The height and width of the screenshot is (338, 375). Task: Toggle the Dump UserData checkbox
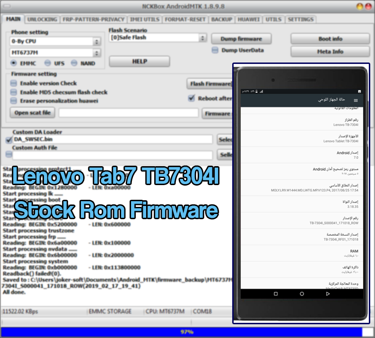[215, 50]
